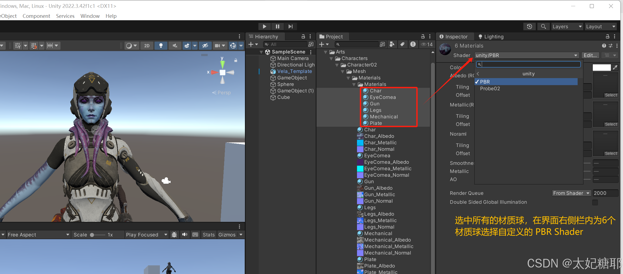Open the Undo History icon
623x274 pixels.
529,26
